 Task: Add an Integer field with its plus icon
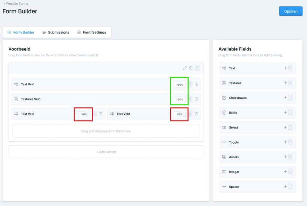point(285,172)
